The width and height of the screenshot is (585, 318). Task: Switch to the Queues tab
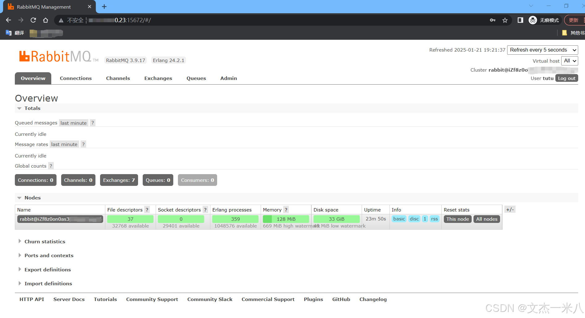(196, 78)
